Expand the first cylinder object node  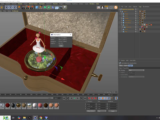122,20
